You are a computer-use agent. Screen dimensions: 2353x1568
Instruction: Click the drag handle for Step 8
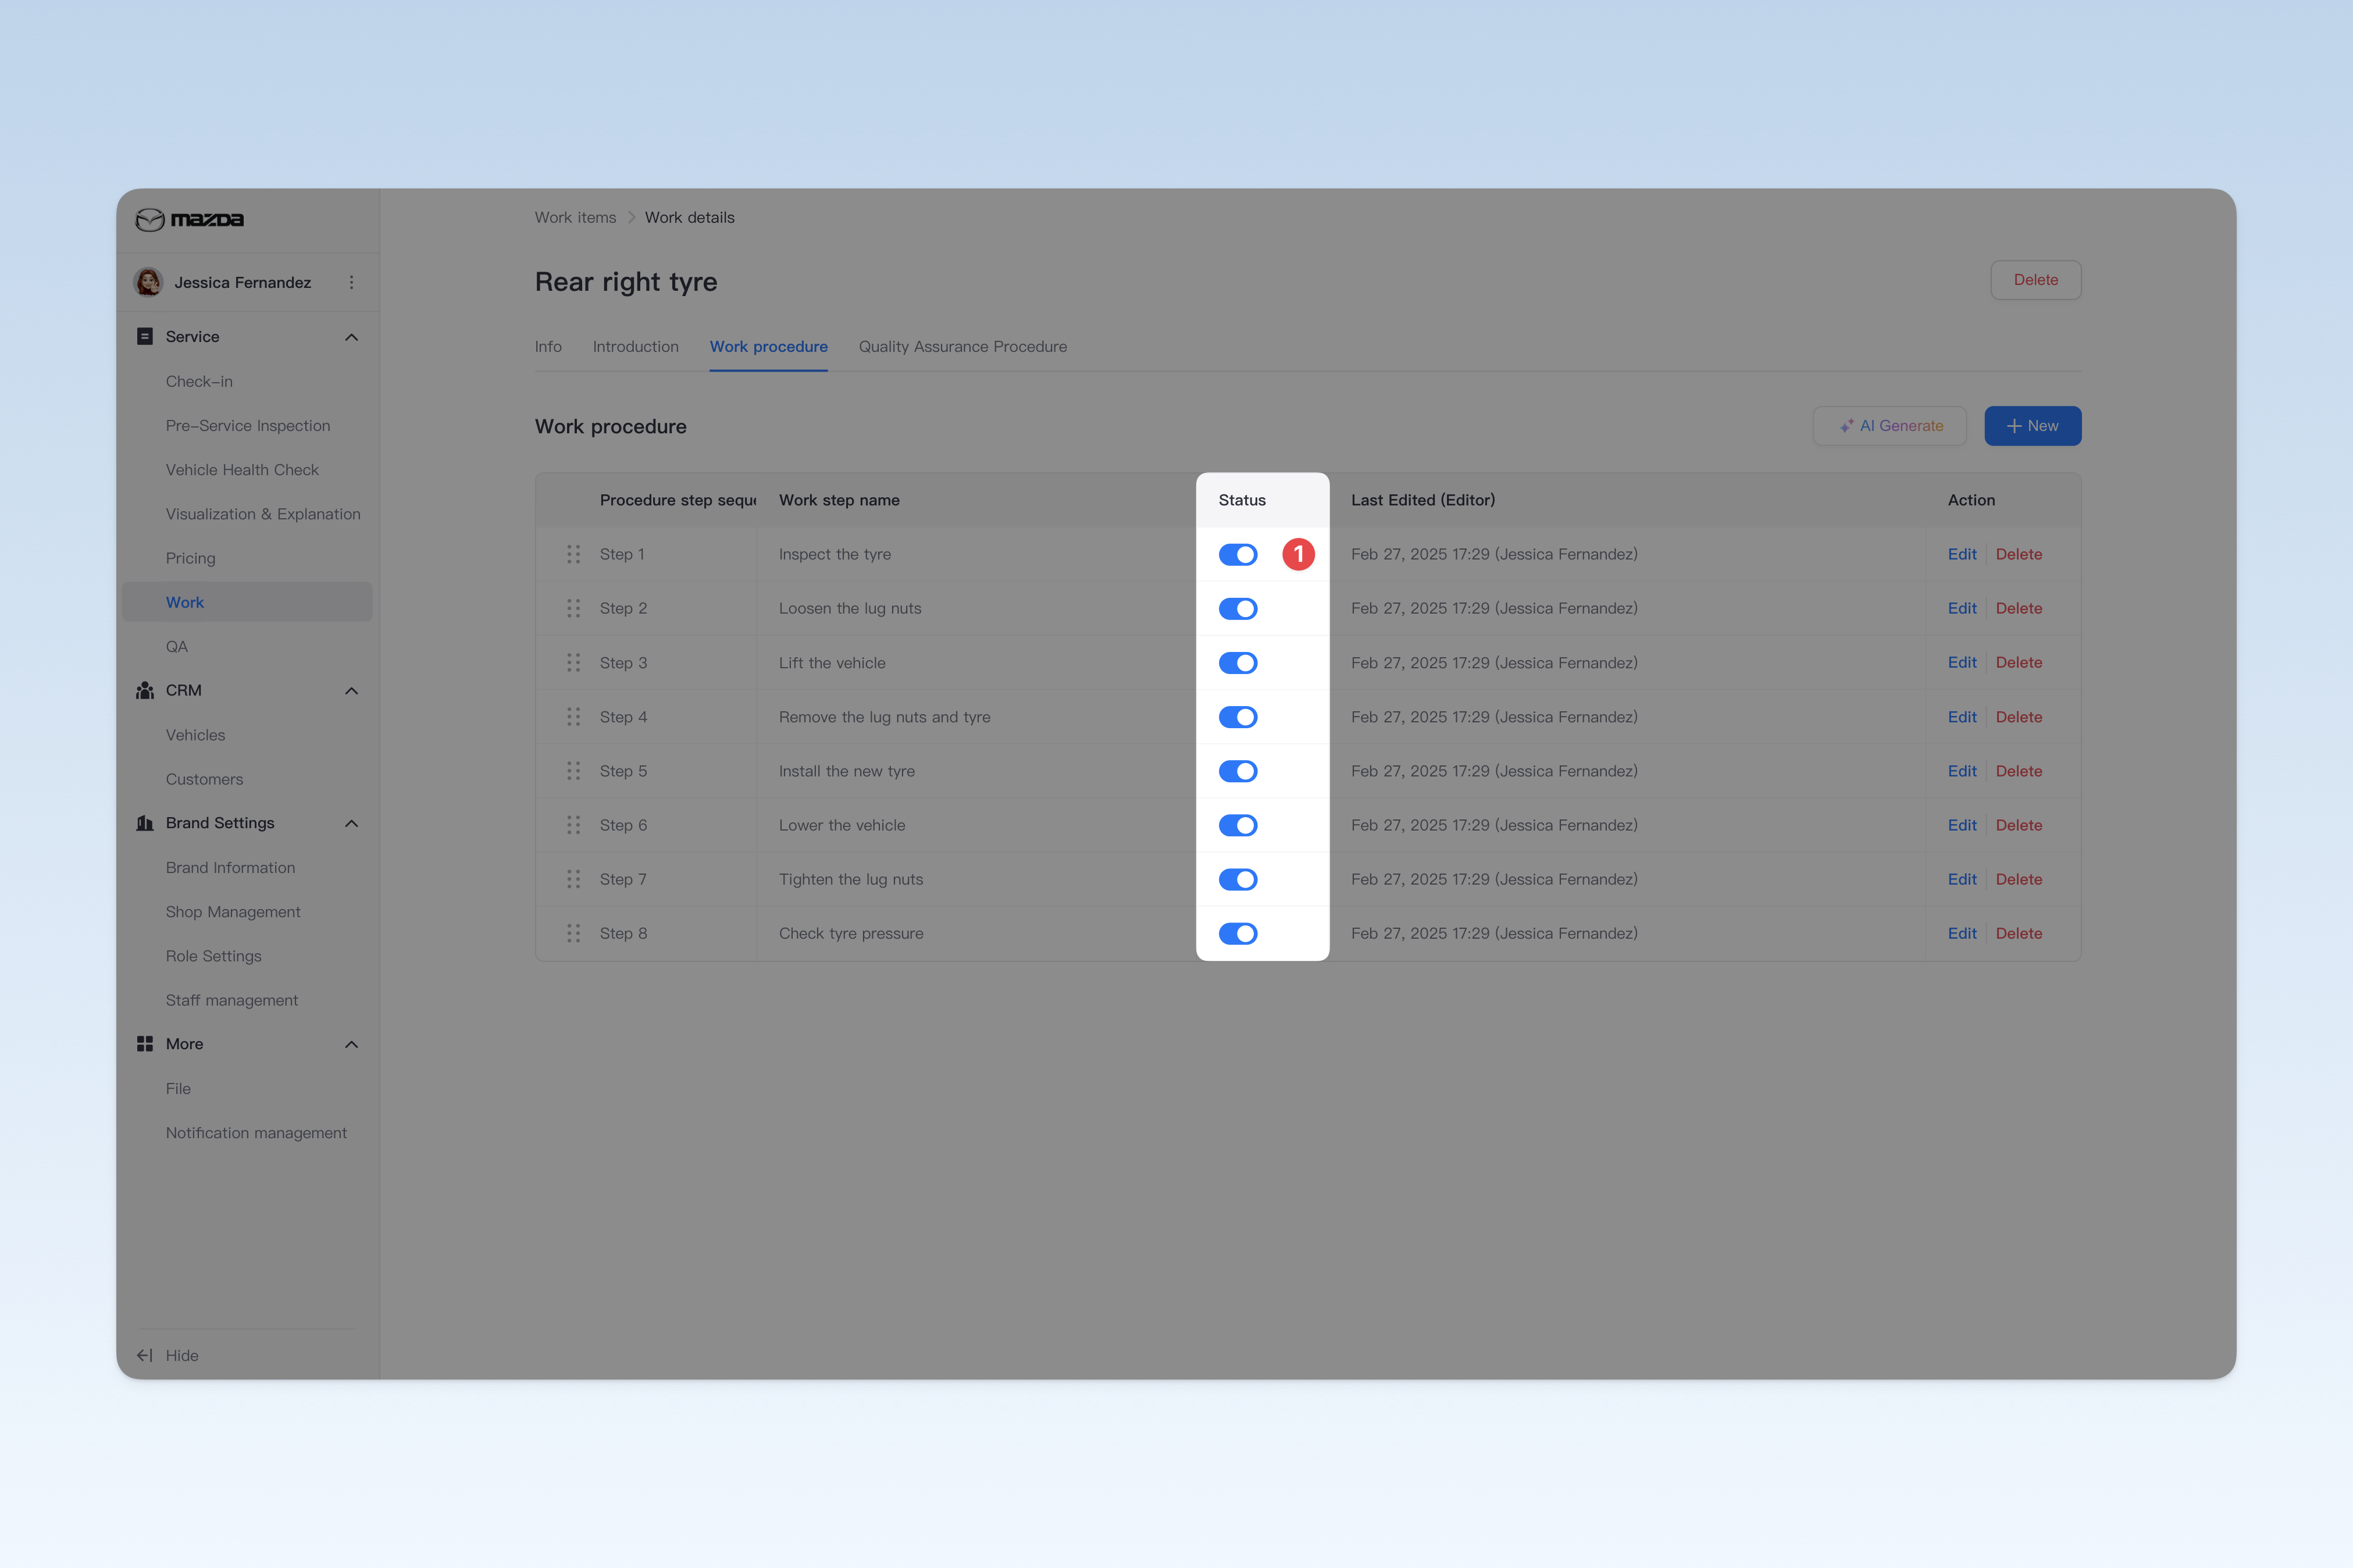(574, 933)
